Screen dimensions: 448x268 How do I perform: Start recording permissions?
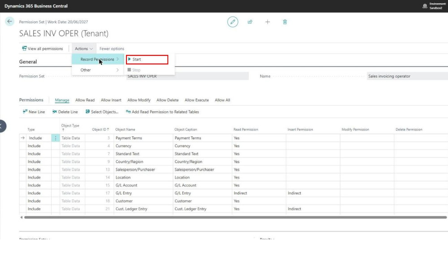(147, 59)
